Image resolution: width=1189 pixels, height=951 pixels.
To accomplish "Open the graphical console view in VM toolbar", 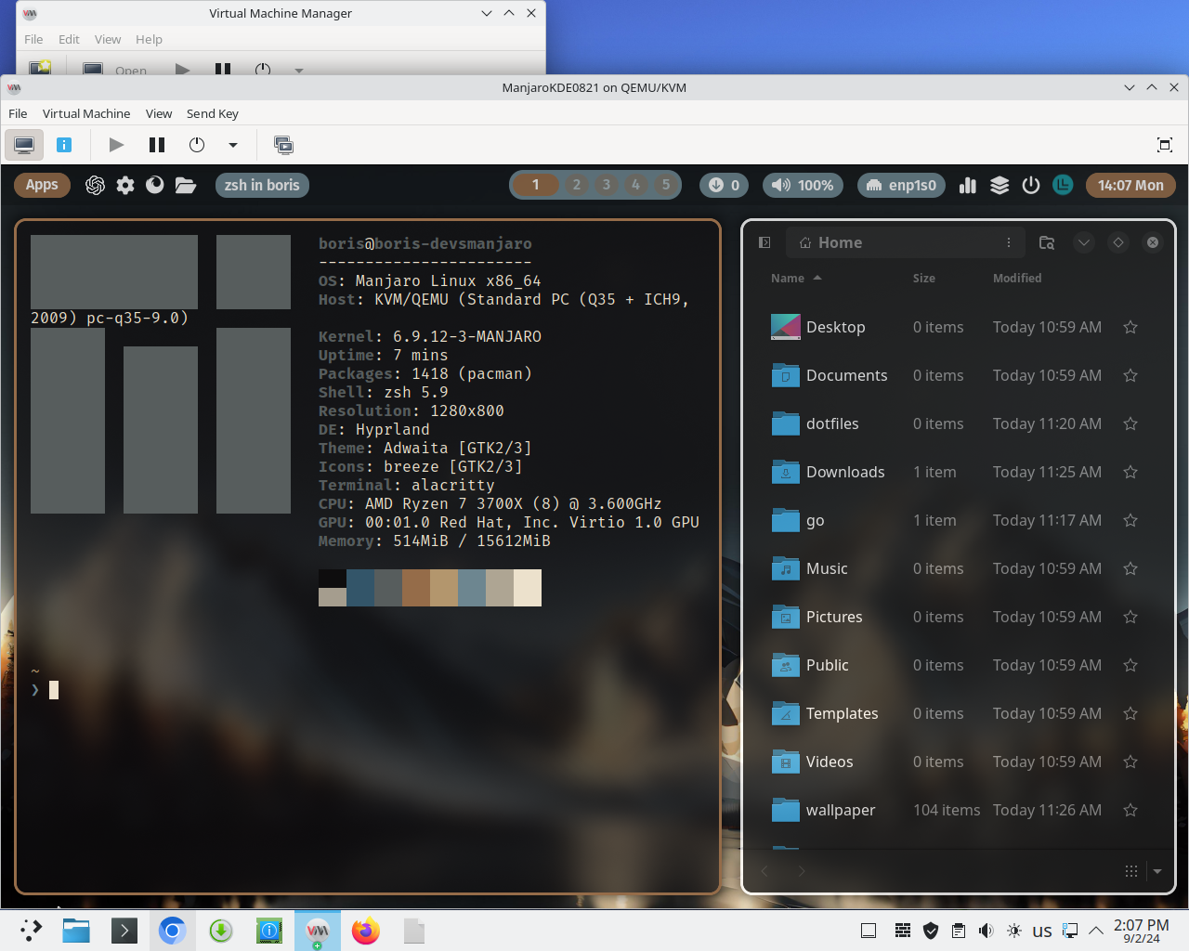I will coord(24,145).
